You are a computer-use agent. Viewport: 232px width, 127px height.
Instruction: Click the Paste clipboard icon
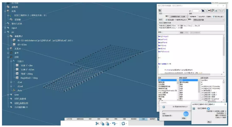107,123
